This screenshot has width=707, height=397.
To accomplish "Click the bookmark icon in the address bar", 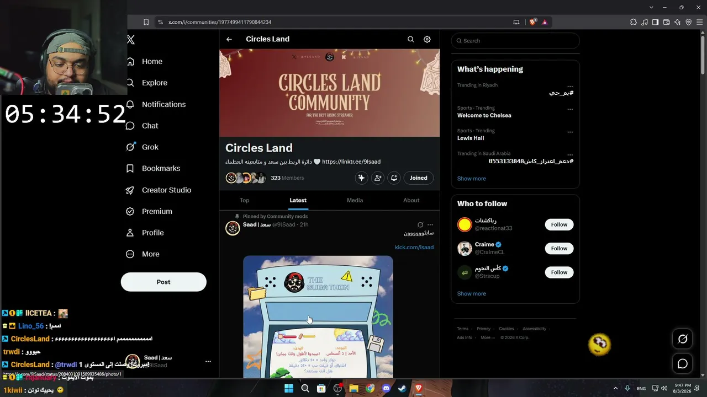I will (x=146, y=22).
